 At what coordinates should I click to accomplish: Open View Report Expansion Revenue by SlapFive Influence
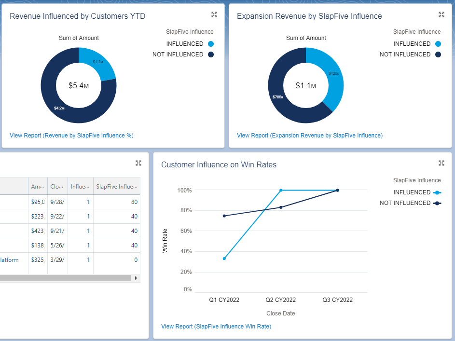click(x=309, y=135)
